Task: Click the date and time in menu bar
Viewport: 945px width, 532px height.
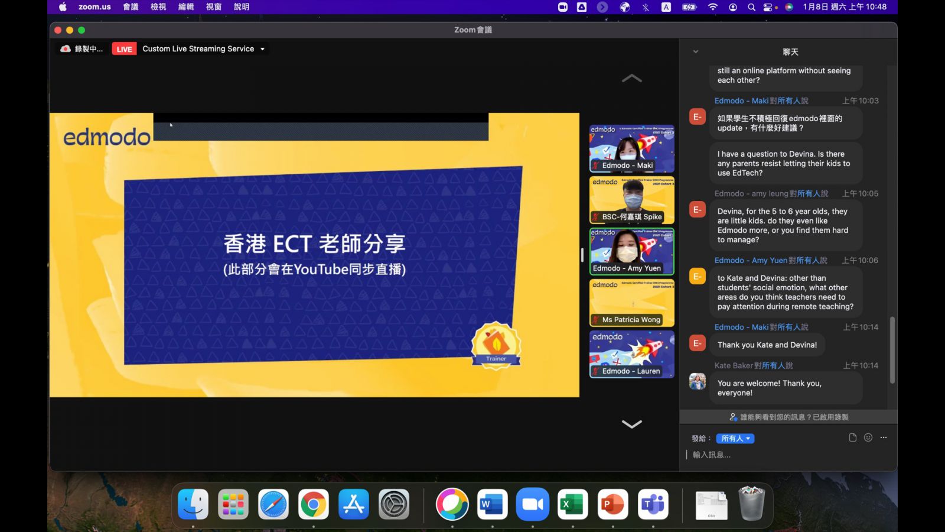Action: point(845,7)
